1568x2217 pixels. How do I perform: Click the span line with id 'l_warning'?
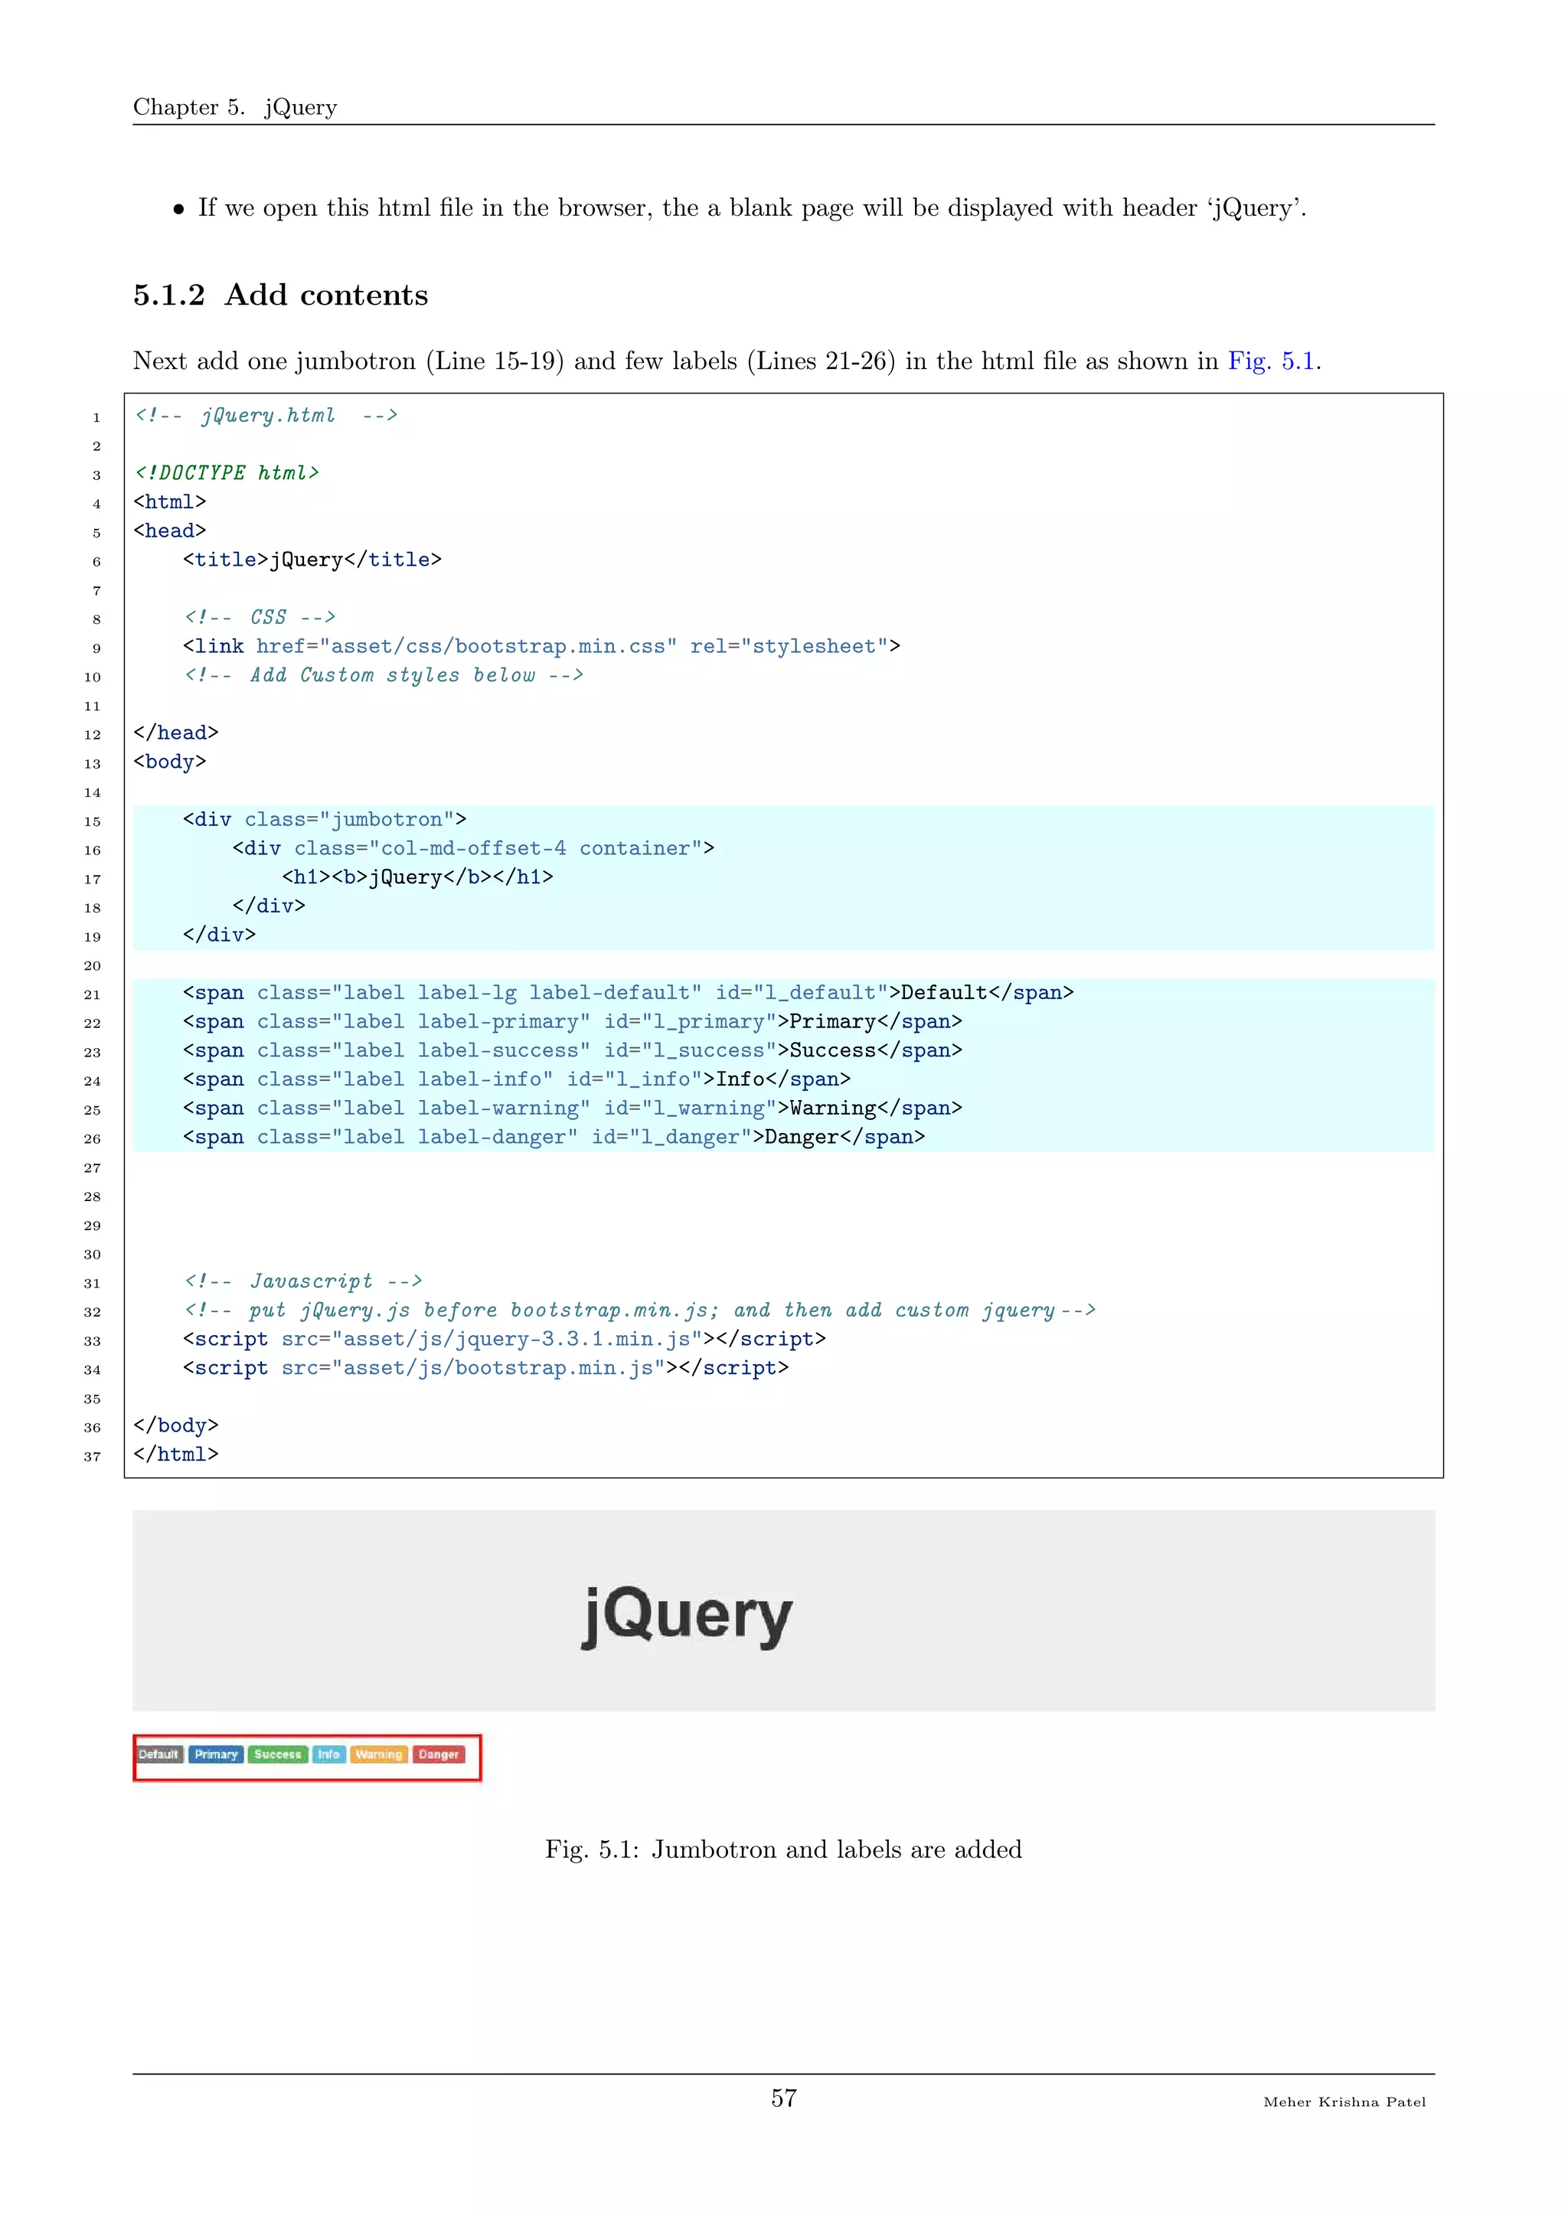573,1108
